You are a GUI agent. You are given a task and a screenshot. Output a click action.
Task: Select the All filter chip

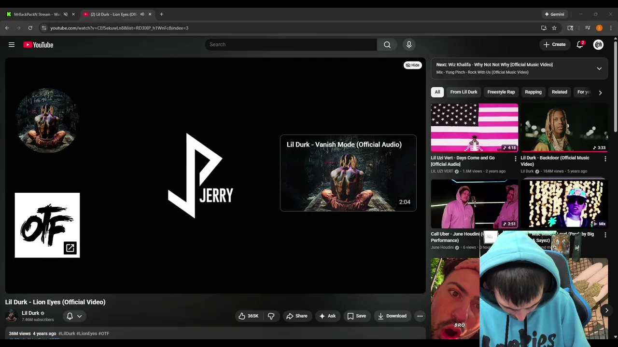coord(437,92)
